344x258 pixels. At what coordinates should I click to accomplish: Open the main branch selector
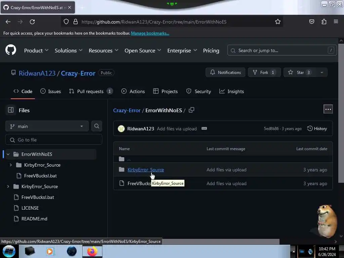click(47, 126)
